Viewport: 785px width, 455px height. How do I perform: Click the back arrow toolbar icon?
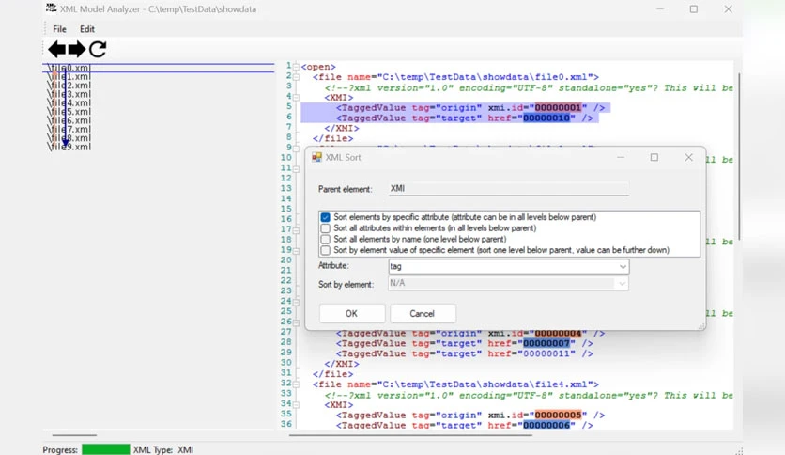tap(57, 49)
